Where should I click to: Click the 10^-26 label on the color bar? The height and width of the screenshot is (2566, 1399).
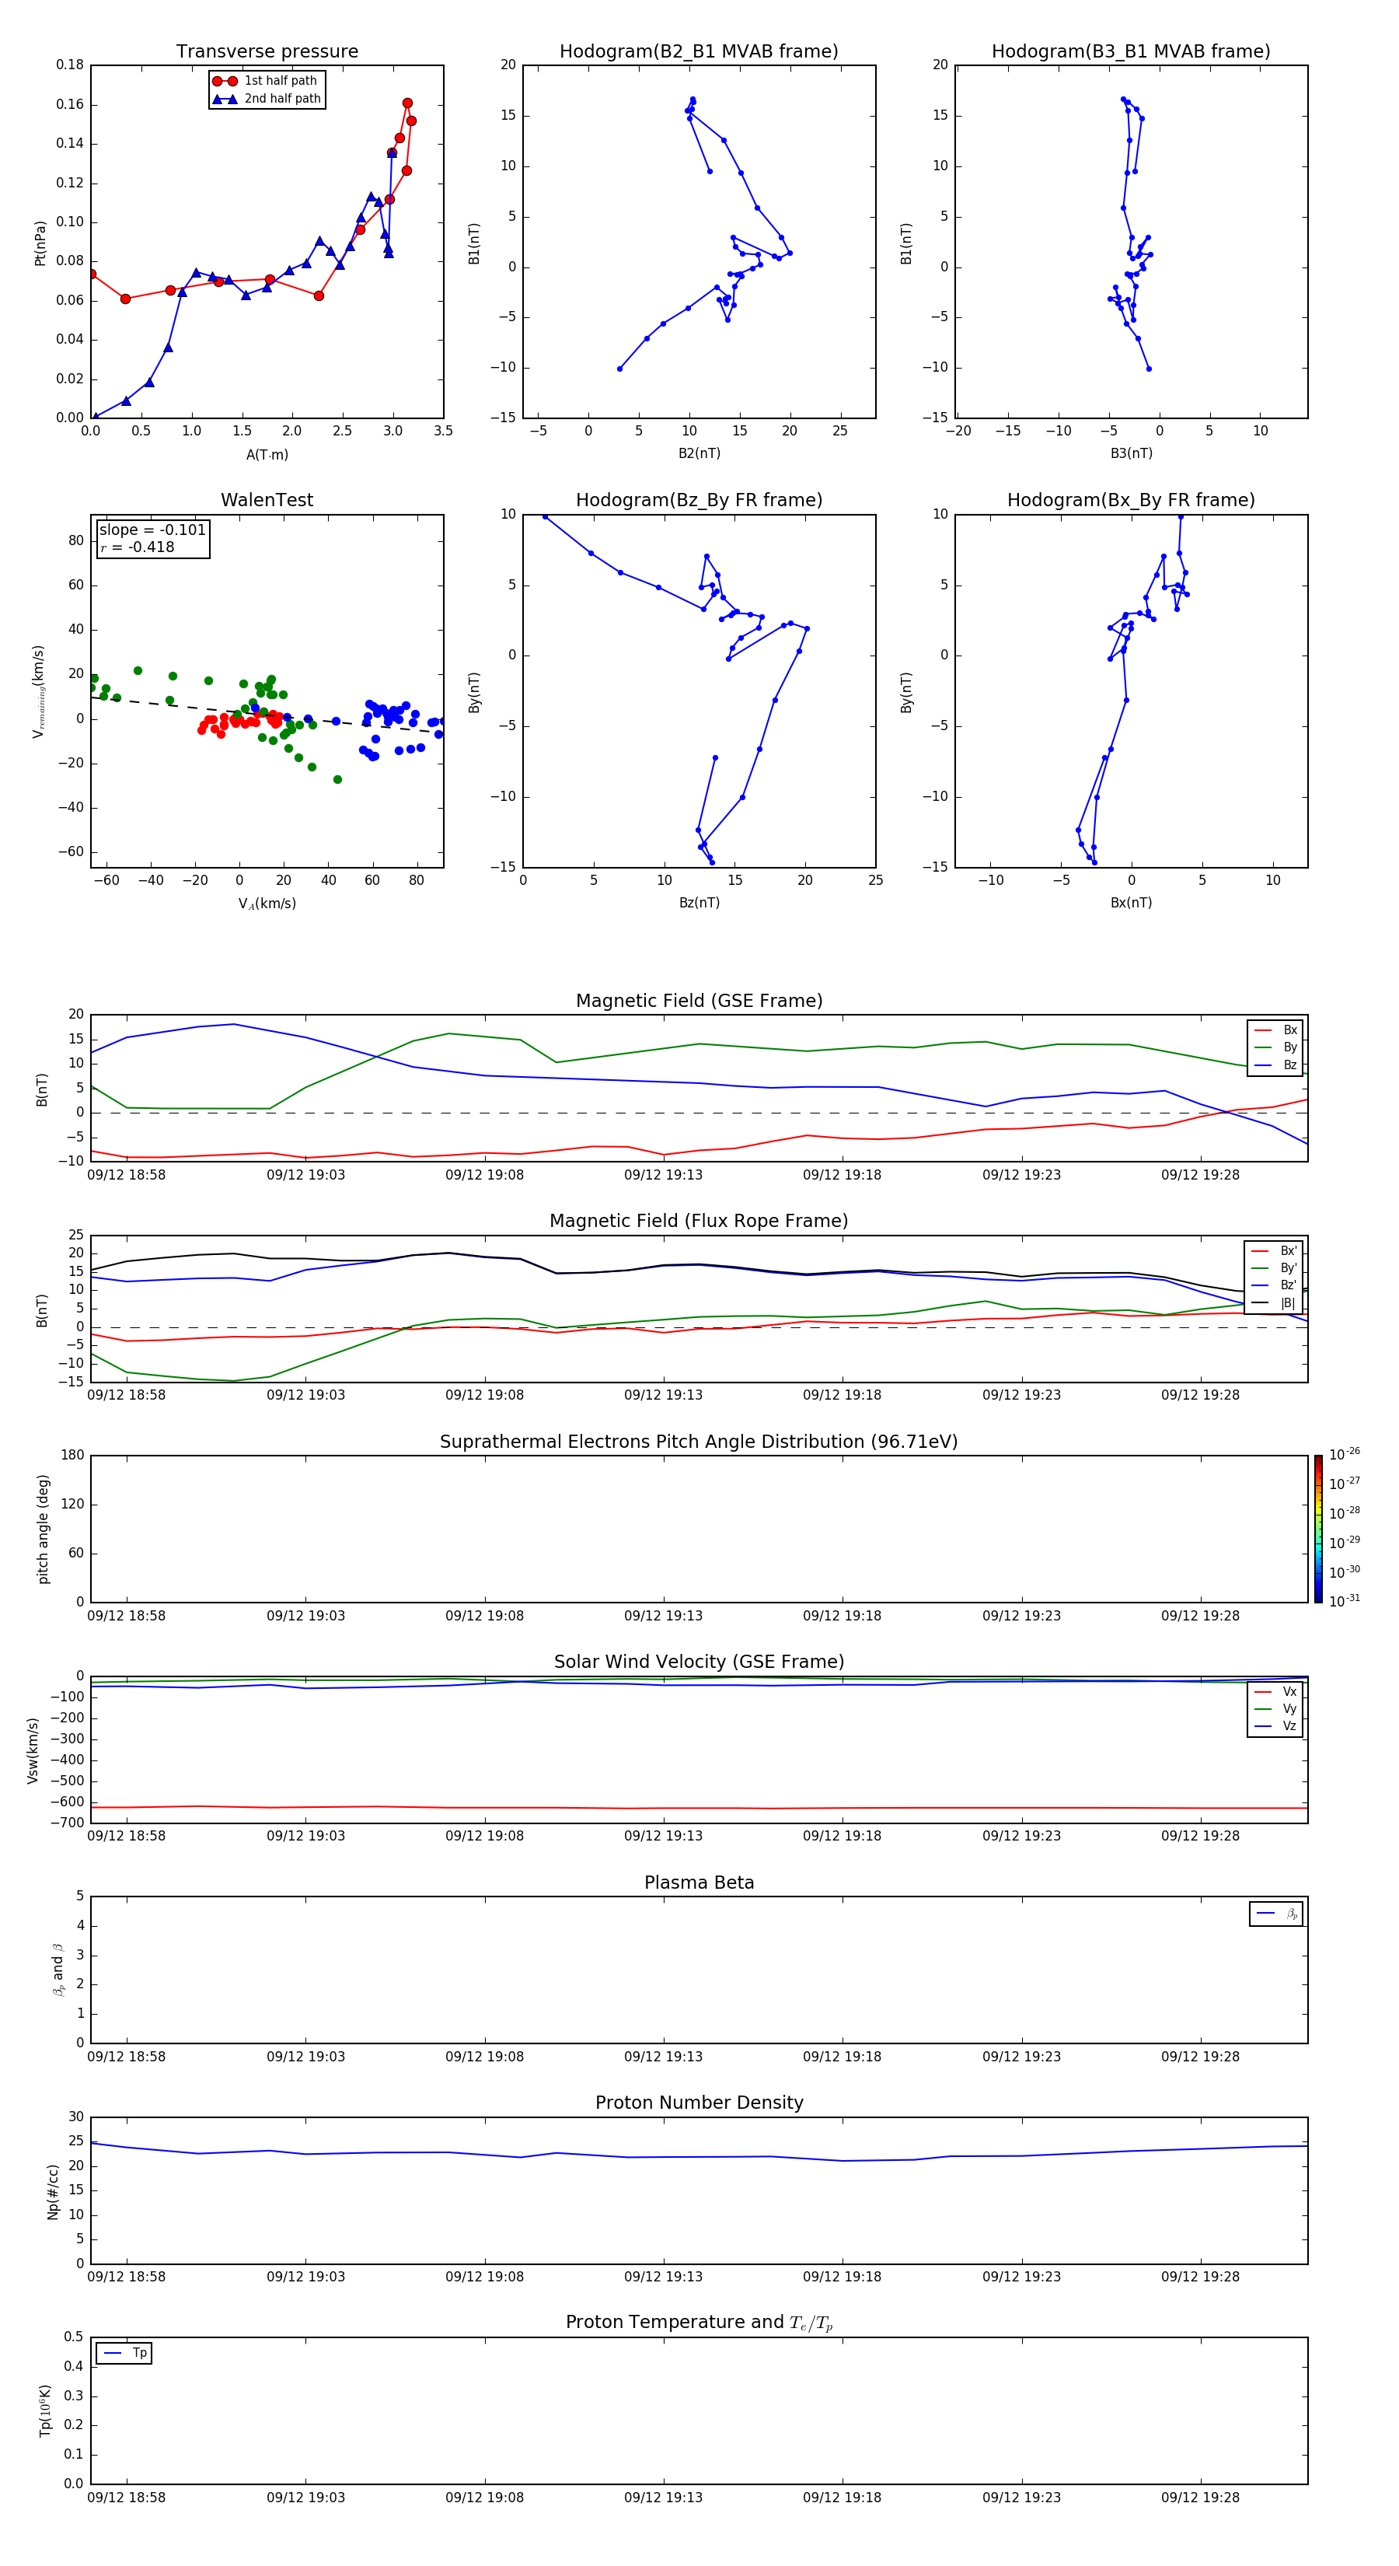pos(1345,1454)
